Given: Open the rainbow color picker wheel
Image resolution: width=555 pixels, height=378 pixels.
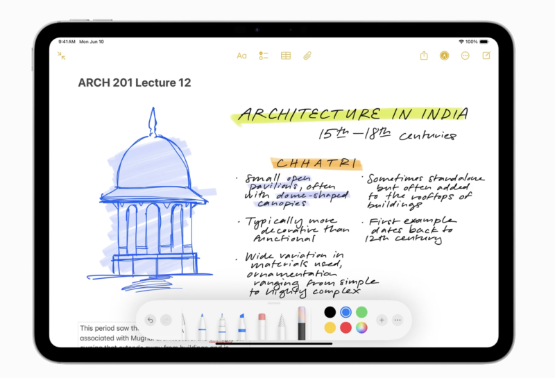Looking at the screenshot, I should pyautogui.click(x=361, y=328).
